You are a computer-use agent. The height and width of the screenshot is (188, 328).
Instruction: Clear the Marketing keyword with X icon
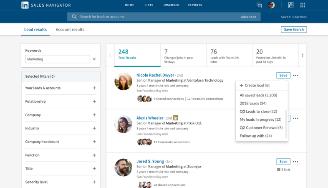tap(94, 59)
